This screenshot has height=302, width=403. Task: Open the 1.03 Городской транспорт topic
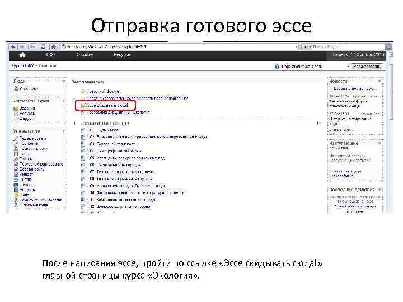[111, 144]
